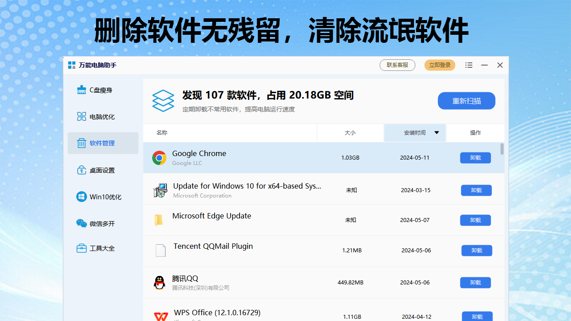Click the 电脑优化 grid icon
The width and height of the screenshot is (571, 321).
pyautogui.click(x=82, y=117)
